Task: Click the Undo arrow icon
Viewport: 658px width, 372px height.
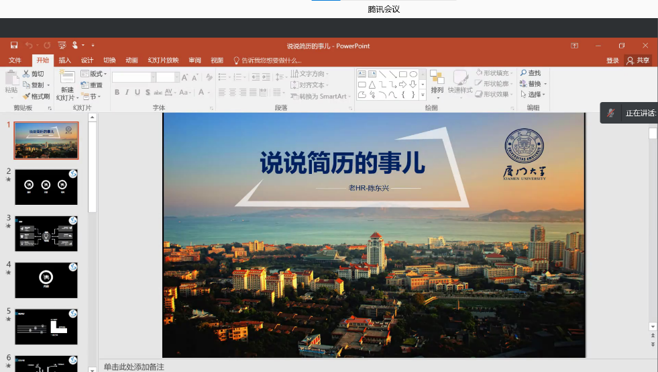Action: [29, 45]
